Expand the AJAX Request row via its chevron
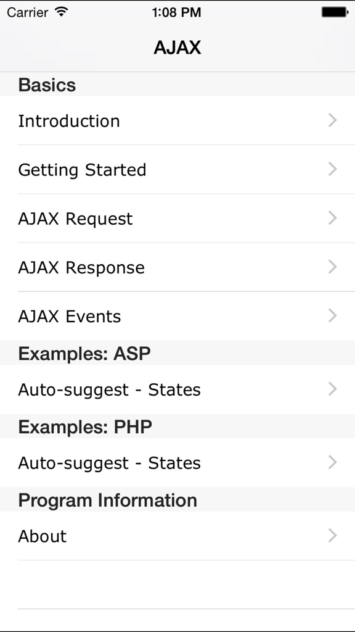The height and width of the screenshot is (632, 355). point(333,218)
